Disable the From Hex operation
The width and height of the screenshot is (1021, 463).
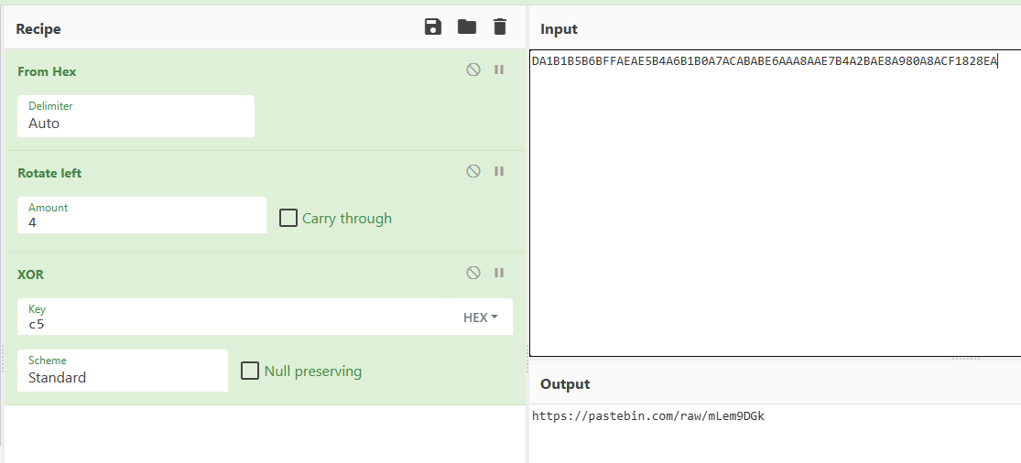(x=473, y=70)
